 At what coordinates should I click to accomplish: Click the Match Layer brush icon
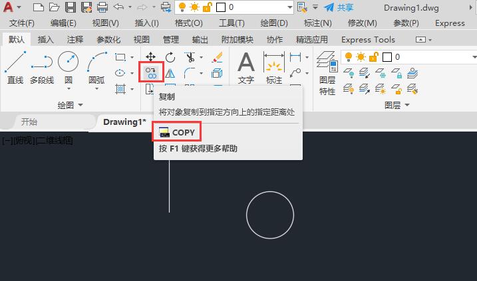[412, 89]
